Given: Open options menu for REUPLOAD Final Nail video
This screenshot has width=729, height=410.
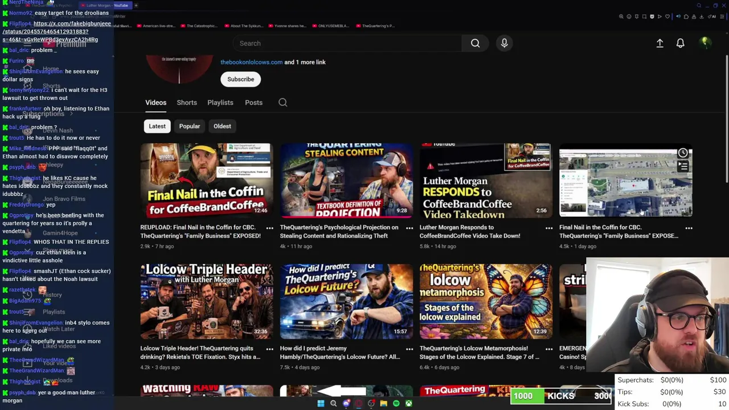Looking at the screenshot, I should coord(269,228).
